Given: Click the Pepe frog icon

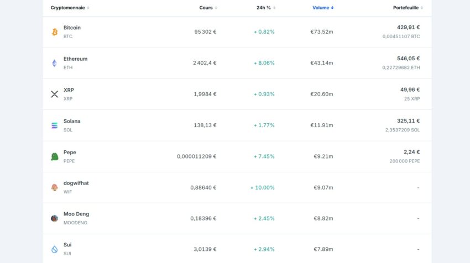Looking at the screenshot, I should click(55, 156).
